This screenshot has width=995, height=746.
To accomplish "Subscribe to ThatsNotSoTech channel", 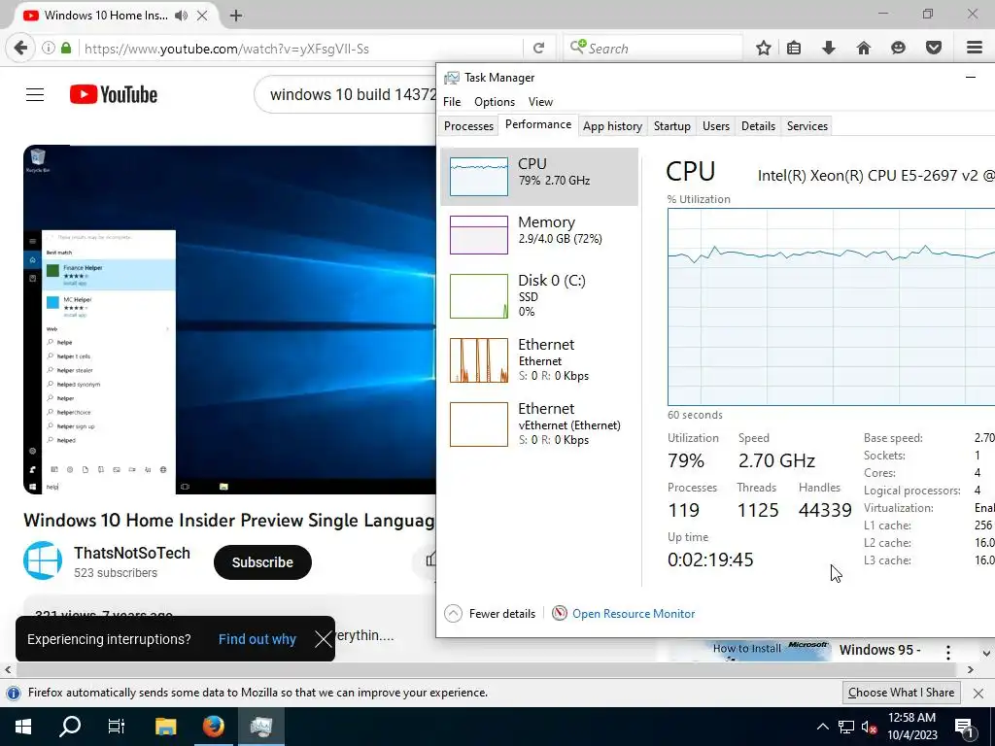I will 262,562.
